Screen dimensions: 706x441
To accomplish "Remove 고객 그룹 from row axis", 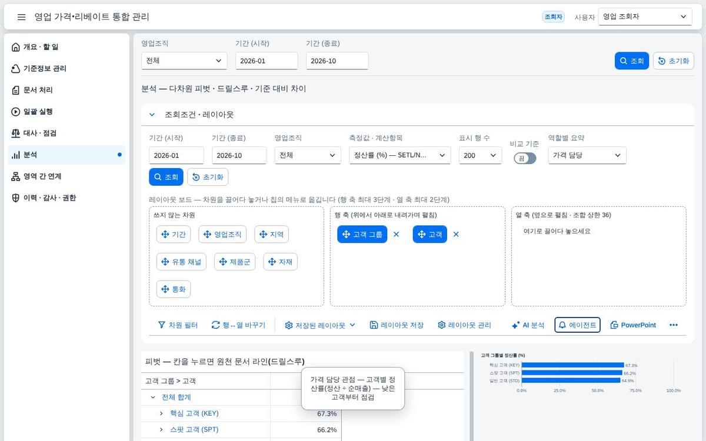I will tap(396, 234).
